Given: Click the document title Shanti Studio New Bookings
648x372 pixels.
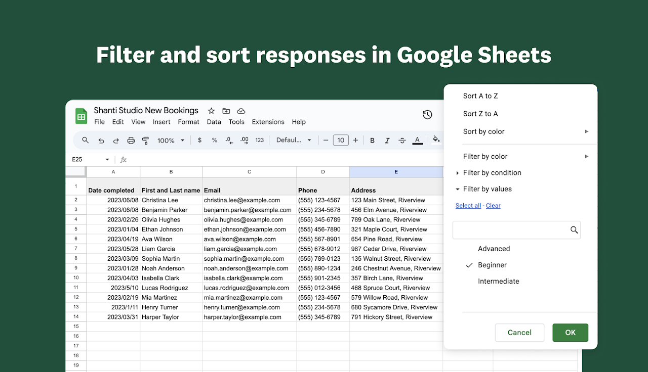Looking at the screenshot, I should click(146, 110).
